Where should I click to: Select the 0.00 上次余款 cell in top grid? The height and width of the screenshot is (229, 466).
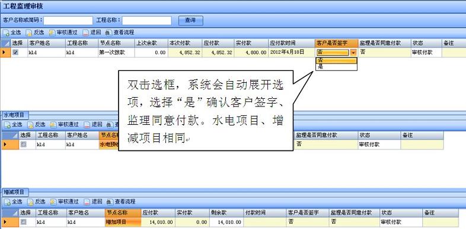click(x=151, y=53)
